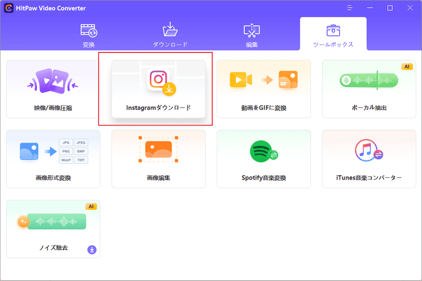Click the 画像編集 label
Viewport: 422px width, 281px height.
tap(158, 178)
